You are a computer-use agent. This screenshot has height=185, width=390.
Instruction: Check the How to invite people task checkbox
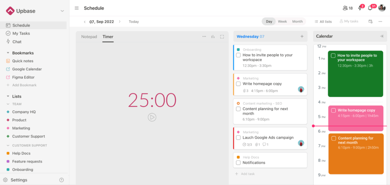[x=238, y=55]
